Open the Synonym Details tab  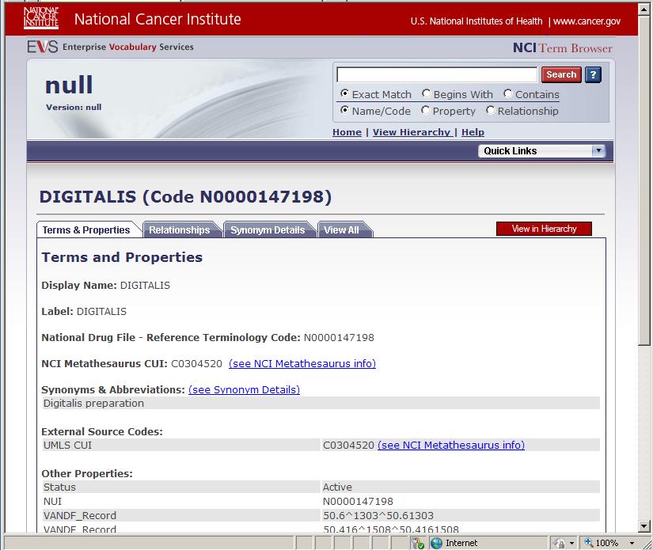(x=268, y=229)
